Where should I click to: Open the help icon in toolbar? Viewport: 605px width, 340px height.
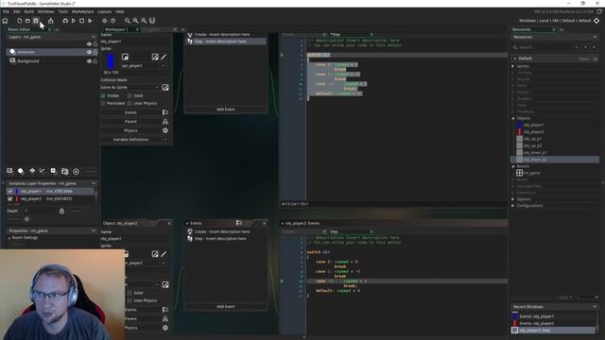point(113,21)
